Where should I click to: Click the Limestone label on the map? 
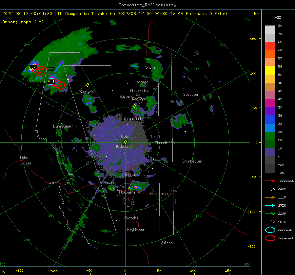(x=62, y=126)
